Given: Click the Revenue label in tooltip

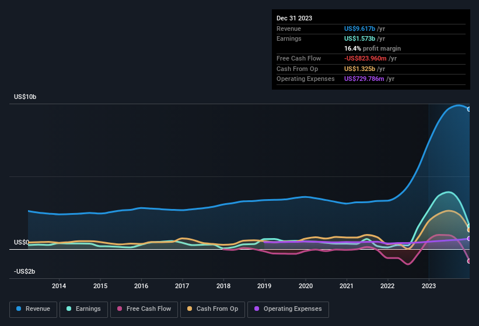Looking at the screenshot, I should (289, 29).
